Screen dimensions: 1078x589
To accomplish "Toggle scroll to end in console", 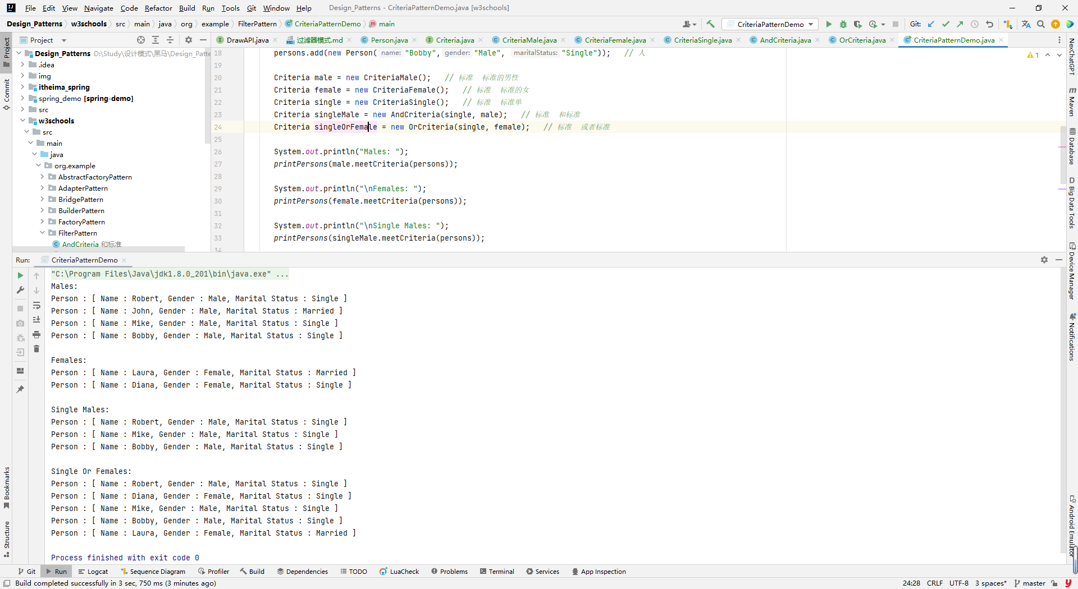I will [36, 320].
